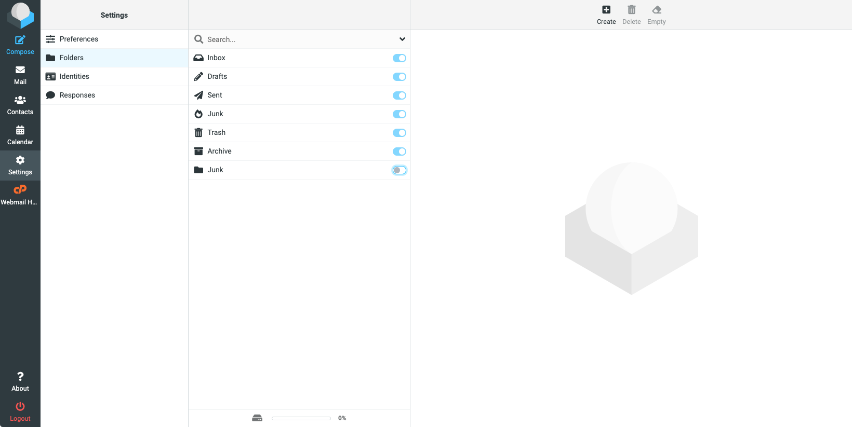Open the Calendar section
Image resolution: width=852 pixels, height=427 pixels.
click(20, 135)
